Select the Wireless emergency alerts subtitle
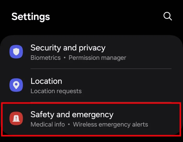The image size is (183, 142). pyautogui.click(x=110, y=124)
